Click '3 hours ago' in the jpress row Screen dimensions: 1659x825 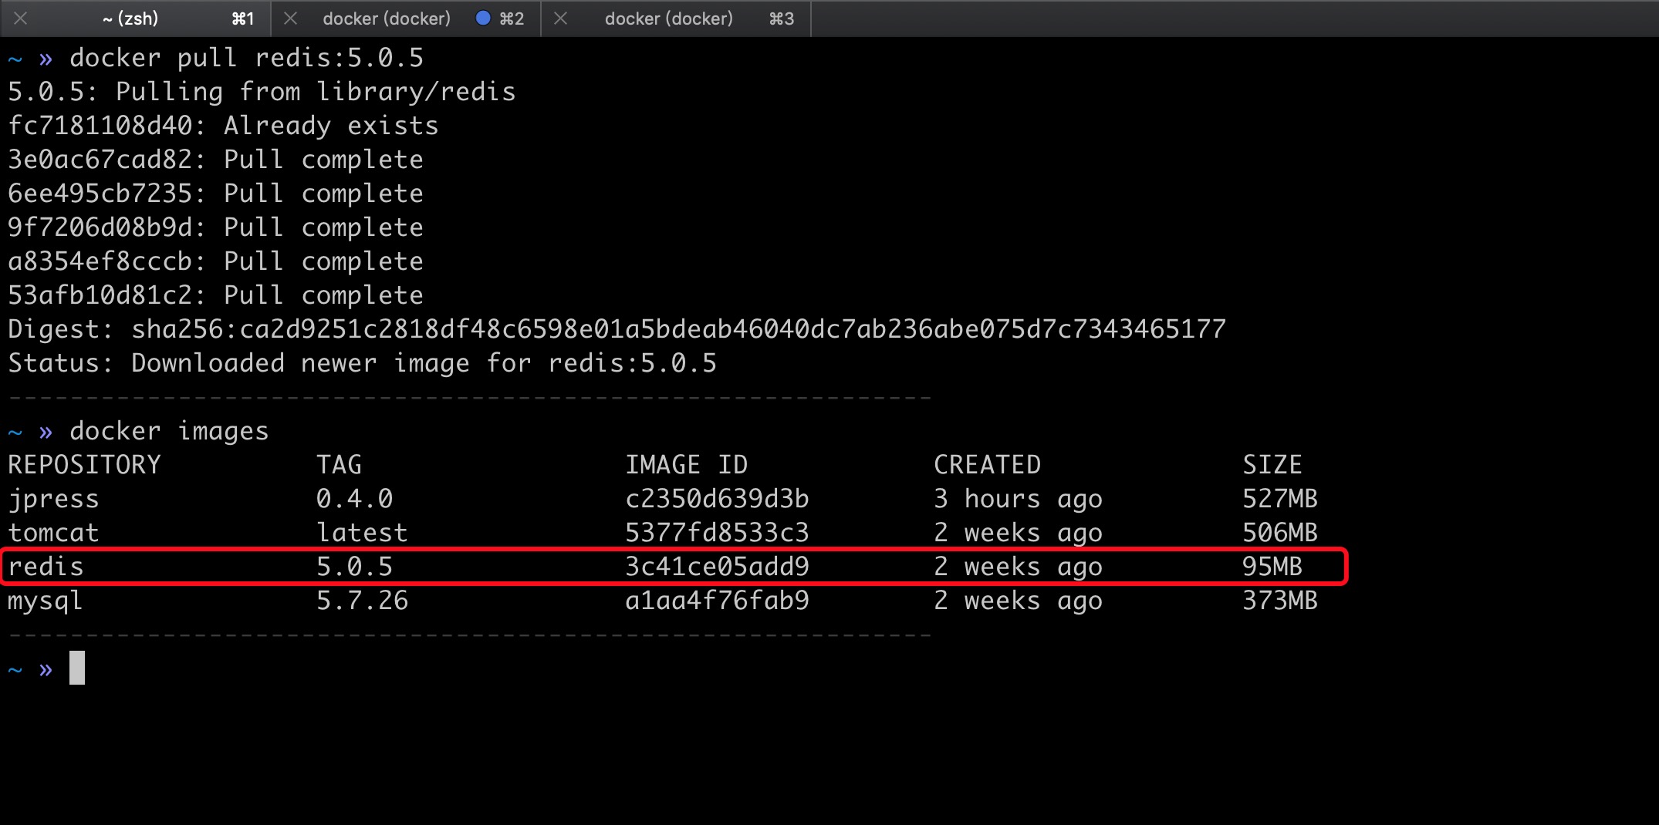[1018, 499]
